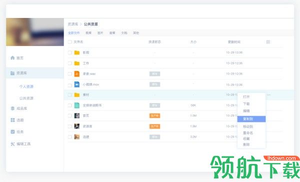Choose 下载 from the context menu
300x182 pixels.
[x=246, y=104]
